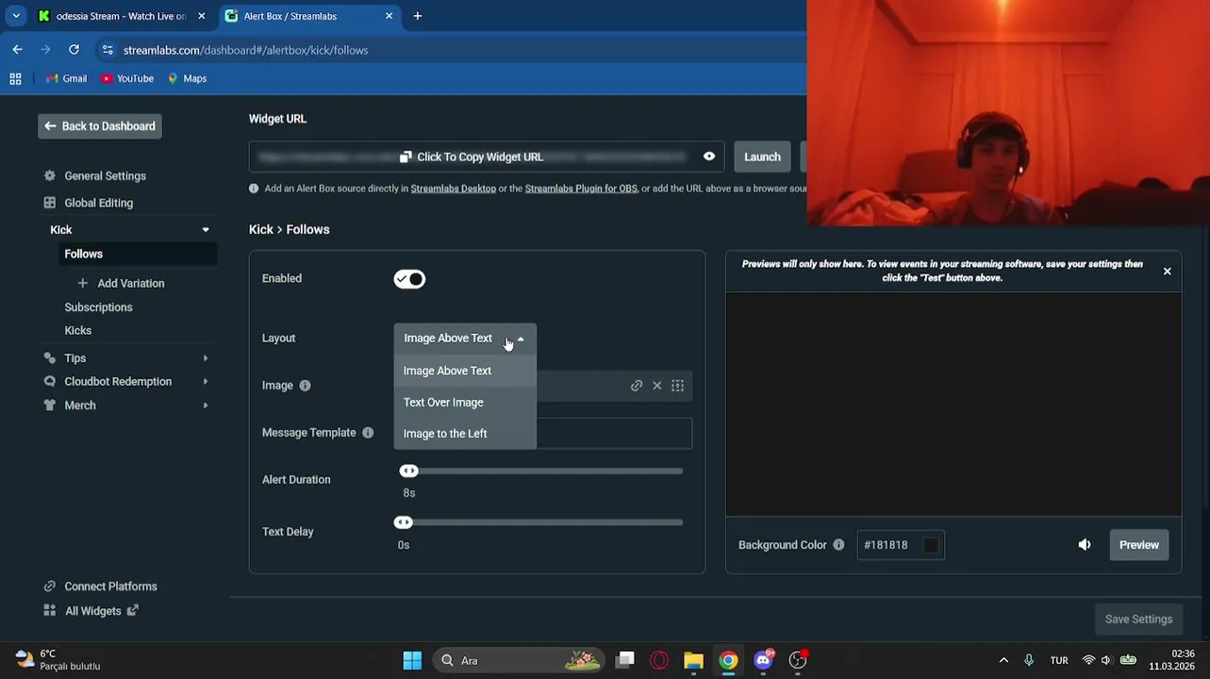Click the Launch button
This screenshot has width=1210, height=679.
tap(762, 157)
